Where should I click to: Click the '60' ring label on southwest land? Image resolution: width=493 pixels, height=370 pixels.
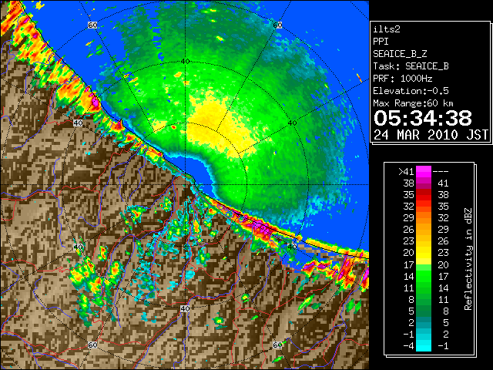coord(92,345)
